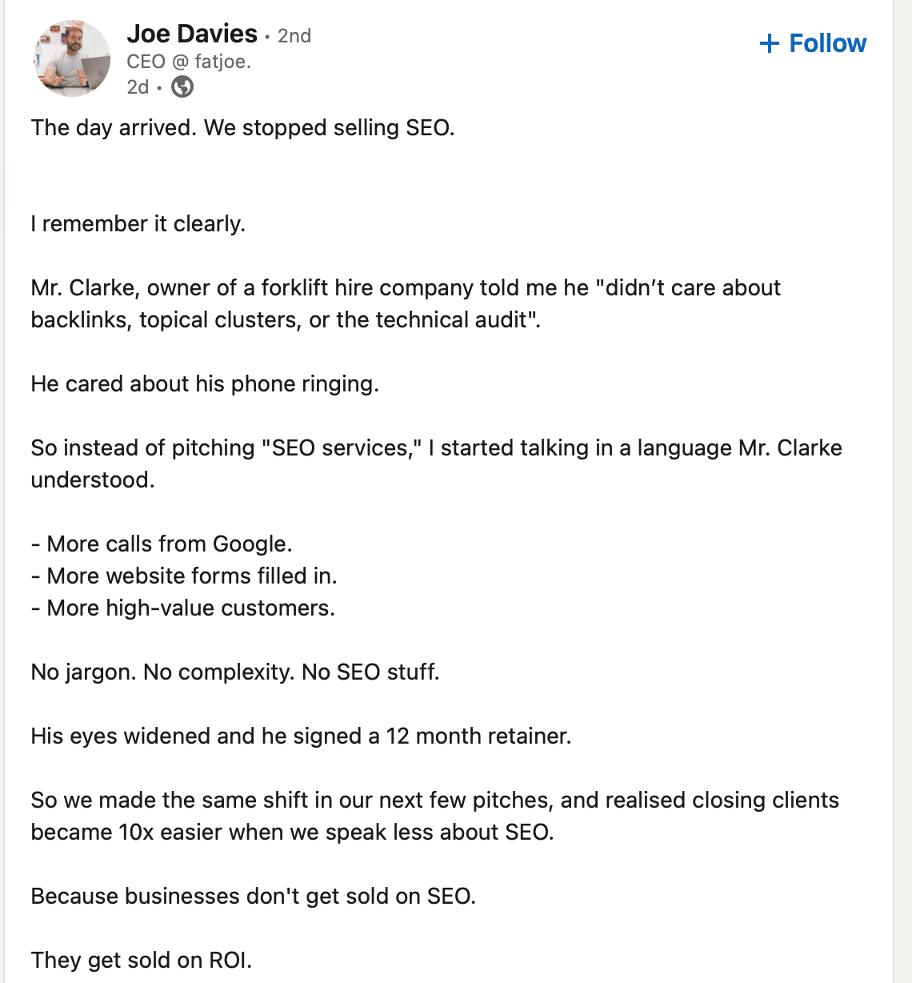Click the "2nd" connection degree label
912x983 pixels.
click(294, 35)
